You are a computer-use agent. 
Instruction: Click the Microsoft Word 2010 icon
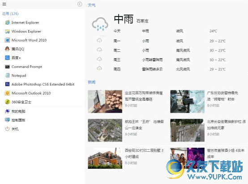(7, 40)
